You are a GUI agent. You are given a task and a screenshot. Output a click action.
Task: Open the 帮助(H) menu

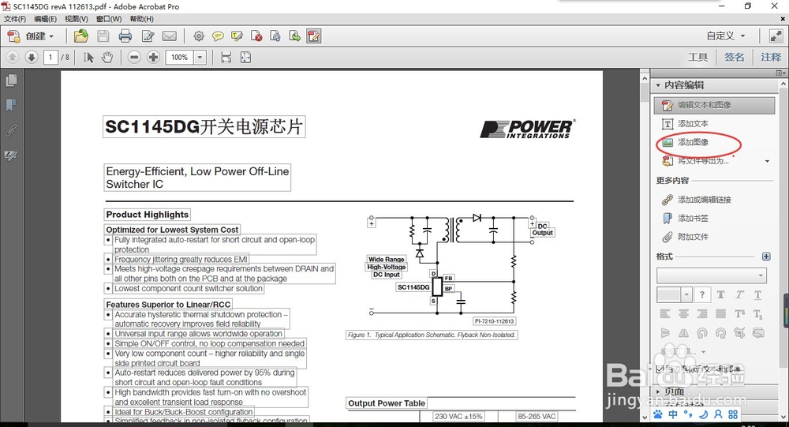click(x=142, y=19)
